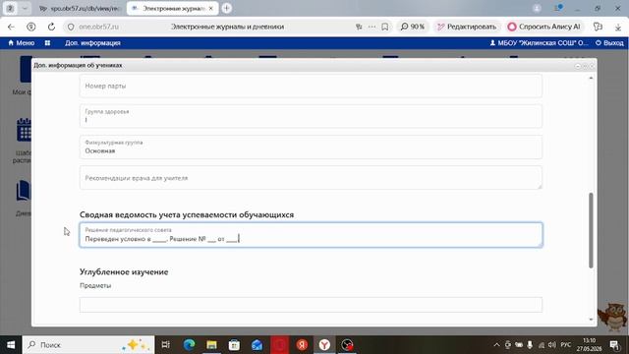Open the tab group counter showing 2
The image size is (629, 354).
click(11, 8)
